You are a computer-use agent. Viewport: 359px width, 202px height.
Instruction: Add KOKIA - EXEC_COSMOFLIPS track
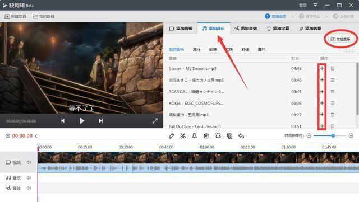pyautogui.click(x=322, y=103)
